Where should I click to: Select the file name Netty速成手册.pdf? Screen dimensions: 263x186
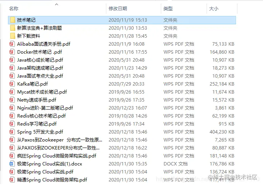(37, 100)
